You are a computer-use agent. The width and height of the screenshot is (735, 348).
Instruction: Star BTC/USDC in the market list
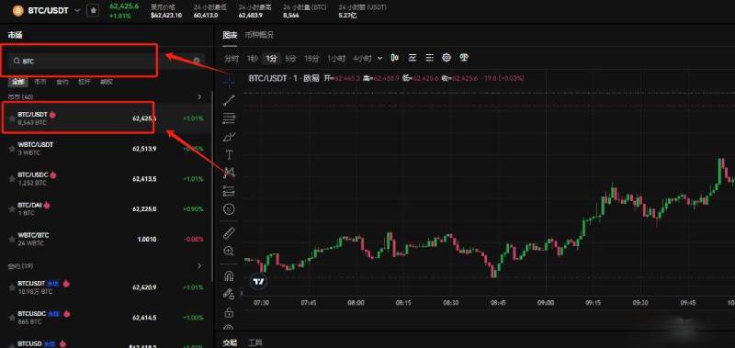(12, 179)
